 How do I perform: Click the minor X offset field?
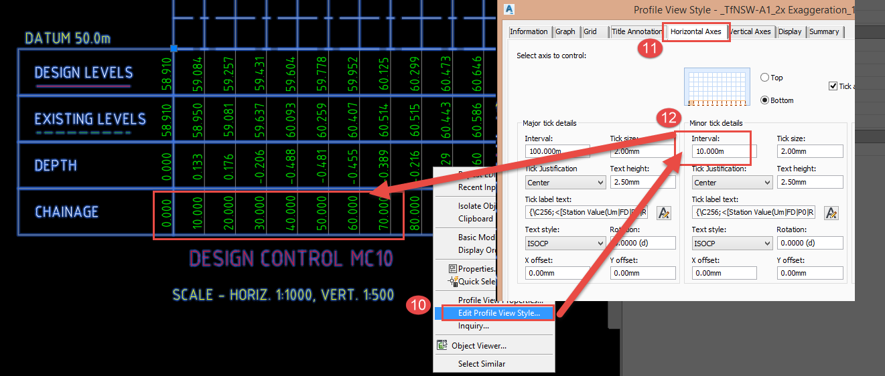tap(724, 273)
